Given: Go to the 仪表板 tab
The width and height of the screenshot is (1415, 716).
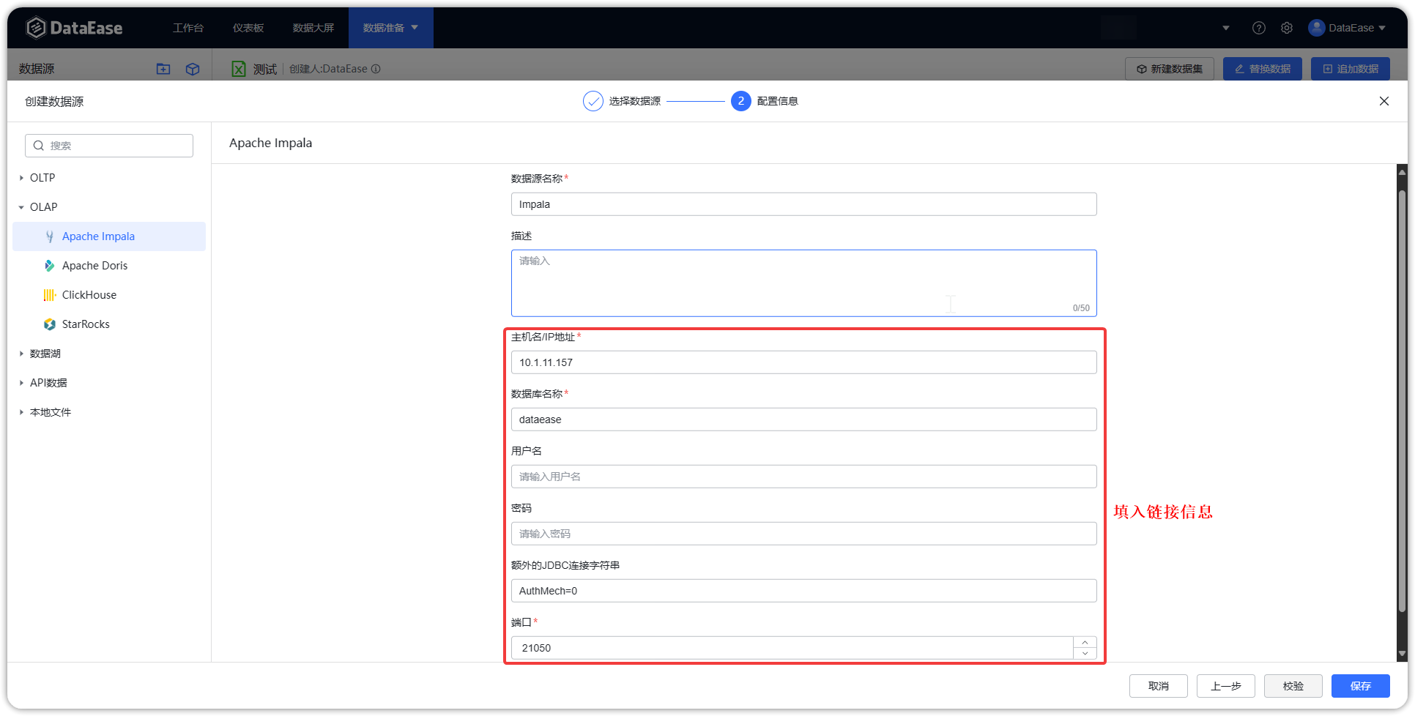Looking at the screenshot, I should coord(248,28).
